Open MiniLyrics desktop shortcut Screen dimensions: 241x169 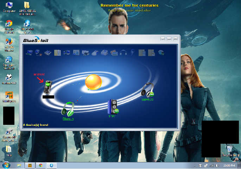pos(9,97)
